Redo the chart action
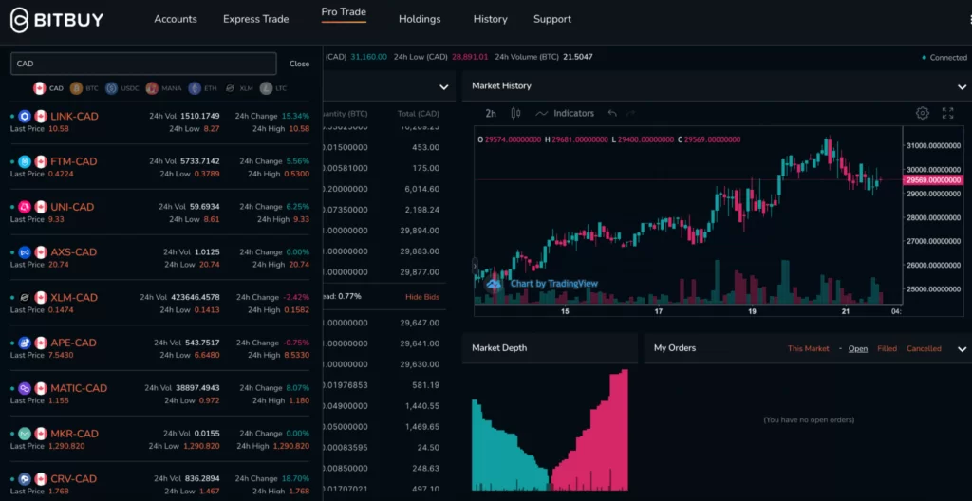 click(x=631, y=113)
